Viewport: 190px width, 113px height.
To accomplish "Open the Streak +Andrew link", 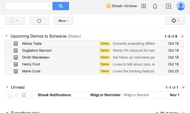I will [122, 6].
